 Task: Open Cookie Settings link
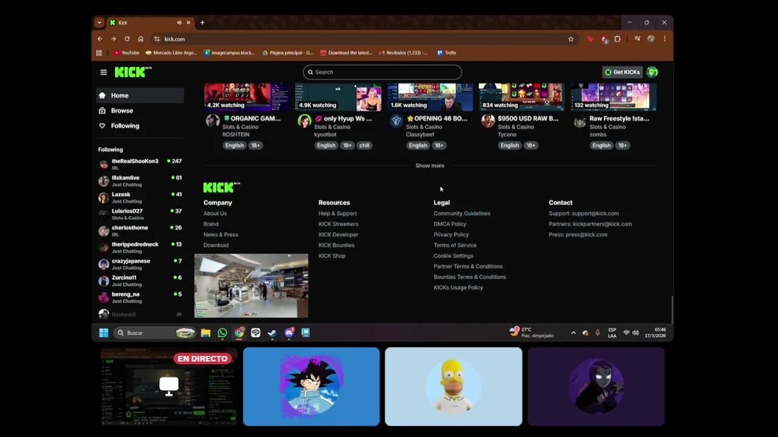click(453, 256)
